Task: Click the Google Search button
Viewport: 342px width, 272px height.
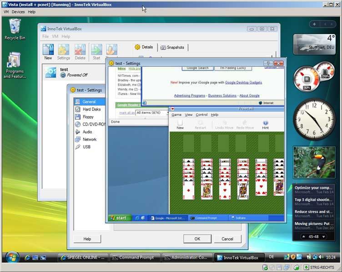Action: pyautogui.click(x=197, y=68)
